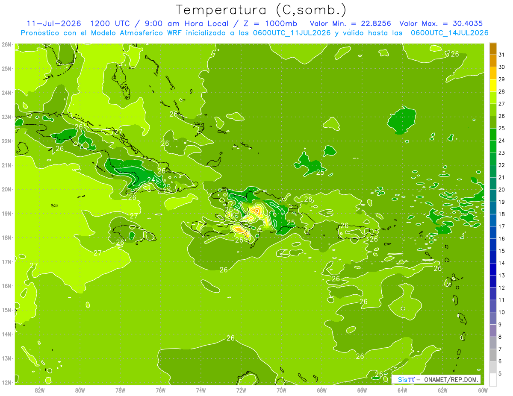Click the '17N' latitude axis label

pyautogui.click(x=6, y=262)
